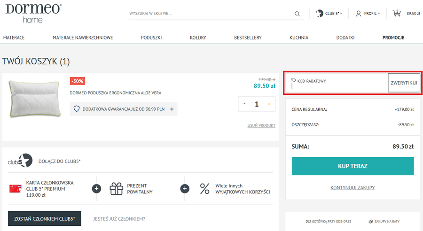Click the Zweryfikuj discount code button

pos(404,83)
